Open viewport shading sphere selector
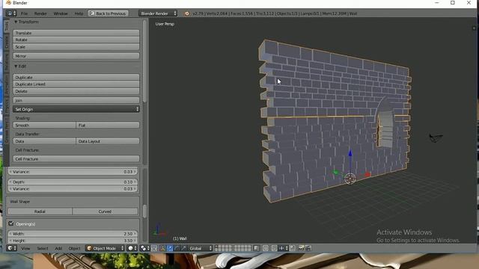This screenshot has width=479, height=269. pos(132,248)
